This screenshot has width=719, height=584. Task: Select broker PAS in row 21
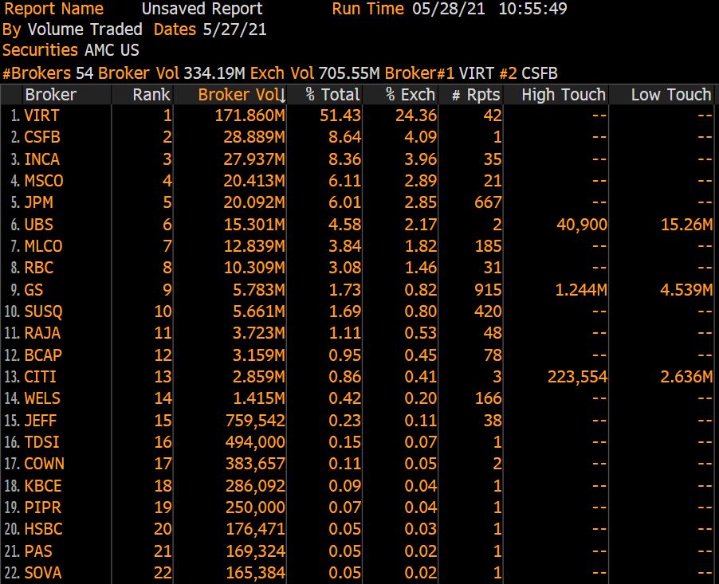pos(38,551)
